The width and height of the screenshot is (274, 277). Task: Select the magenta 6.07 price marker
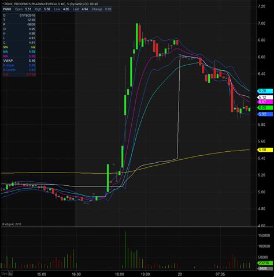[265, 102]
